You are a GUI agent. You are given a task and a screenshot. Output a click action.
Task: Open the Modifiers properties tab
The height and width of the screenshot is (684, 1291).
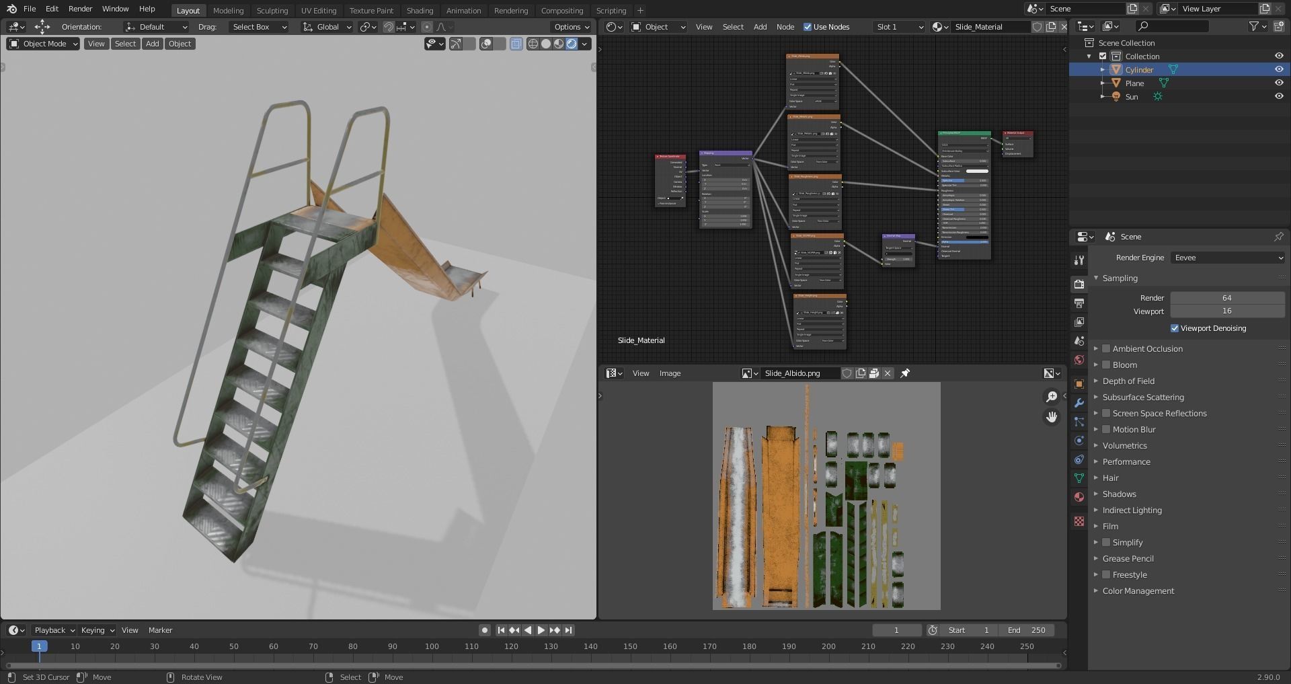tap(1079, 403)
